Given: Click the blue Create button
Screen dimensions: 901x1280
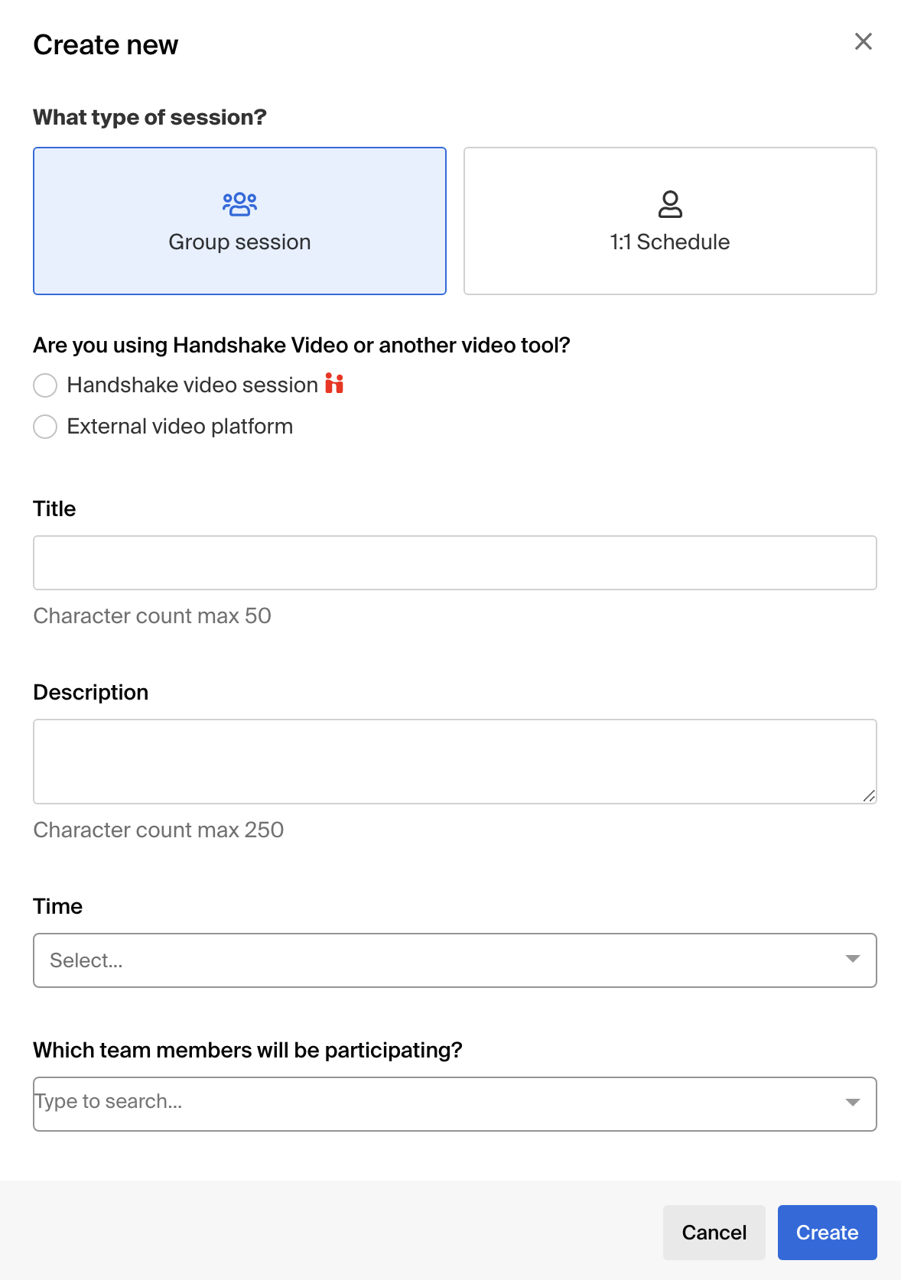Looking at the screenshot, I should tap(827, 1233).
